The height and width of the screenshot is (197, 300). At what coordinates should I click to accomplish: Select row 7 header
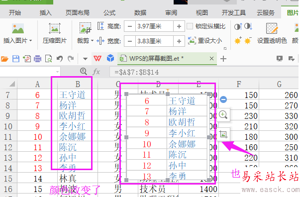pyautogui.click(x=8, y=95)
